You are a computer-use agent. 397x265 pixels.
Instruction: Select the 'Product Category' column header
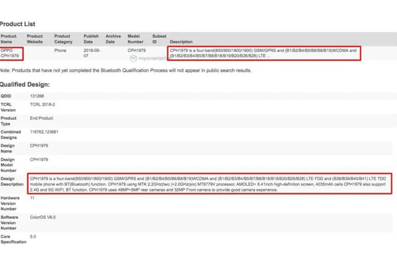point(63,39)
